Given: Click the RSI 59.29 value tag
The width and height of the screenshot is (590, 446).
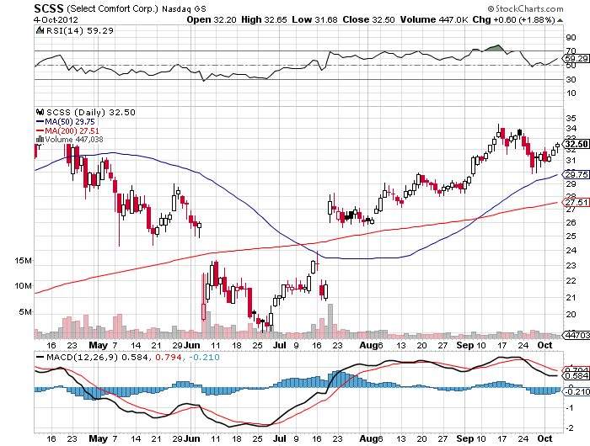Looking at the screenshot, I should 576,59.
